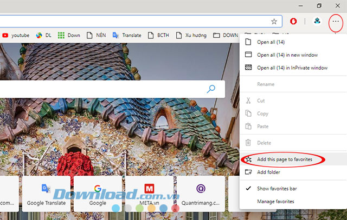This screenshot has width=347, height=220.
Task: Select Open all (14)
Action: 293,42
